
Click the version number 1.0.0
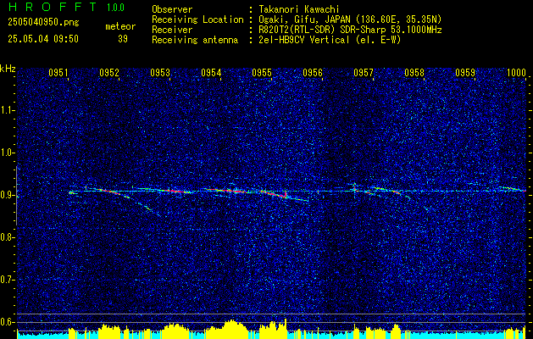point(115,7)
